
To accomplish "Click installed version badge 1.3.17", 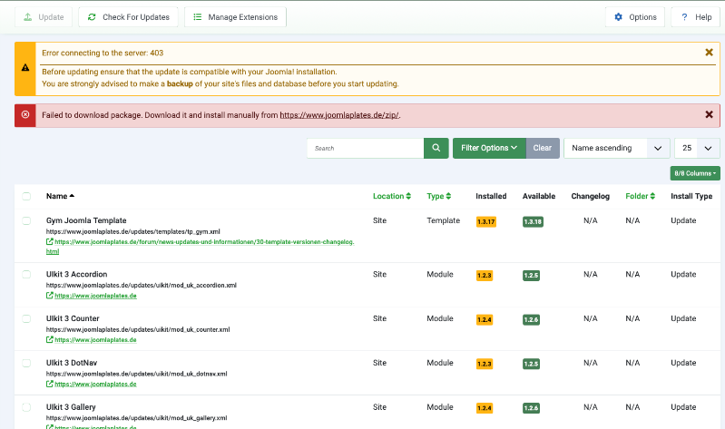I will point(486,222).
